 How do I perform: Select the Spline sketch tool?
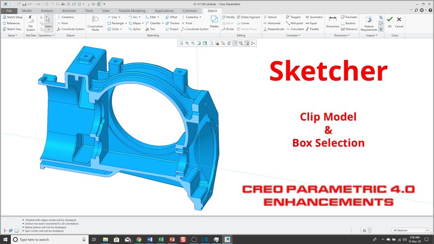[x=134, y=29]
